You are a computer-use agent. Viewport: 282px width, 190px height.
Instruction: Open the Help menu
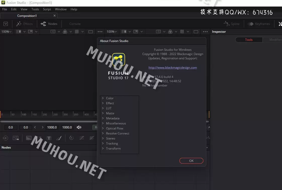(74, 9)
